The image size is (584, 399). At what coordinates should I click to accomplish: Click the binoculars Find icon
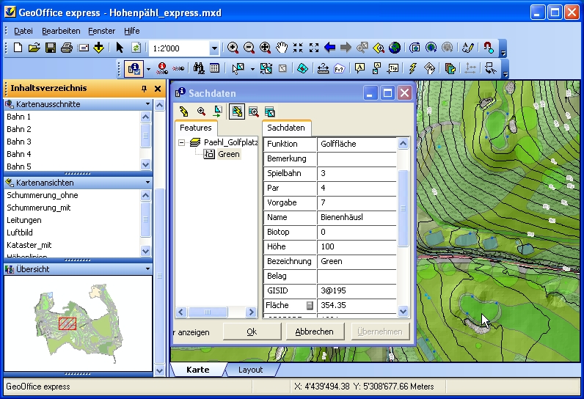coord(199,68)
